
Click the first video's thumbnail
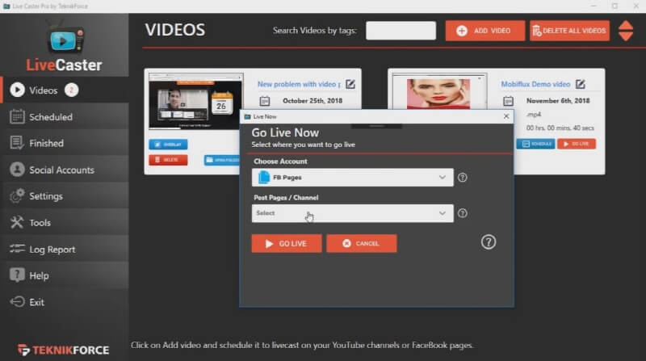(196, 101)
